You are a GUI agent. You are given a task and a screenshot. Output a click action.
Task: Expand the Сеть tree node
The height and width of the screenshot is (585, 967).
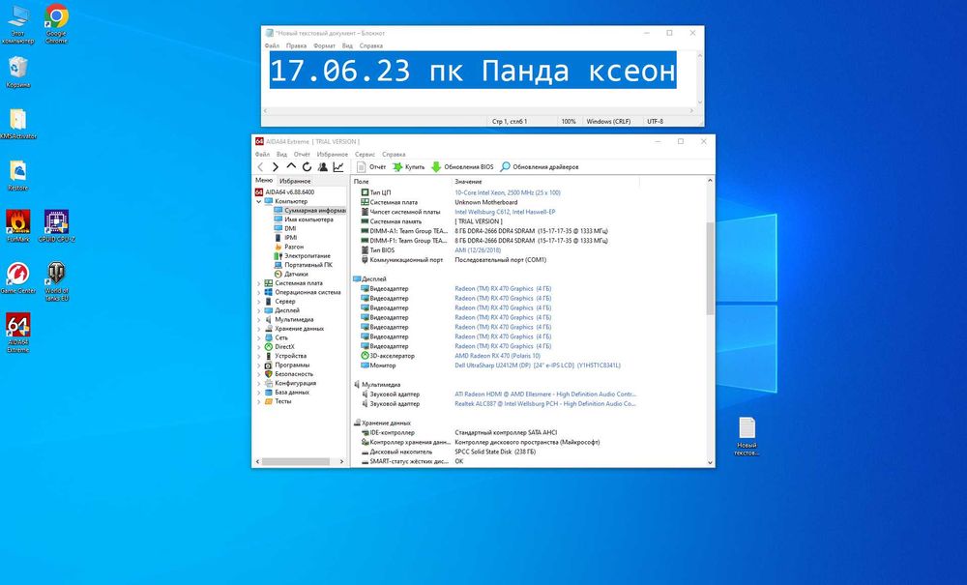[x=259, y=337]
